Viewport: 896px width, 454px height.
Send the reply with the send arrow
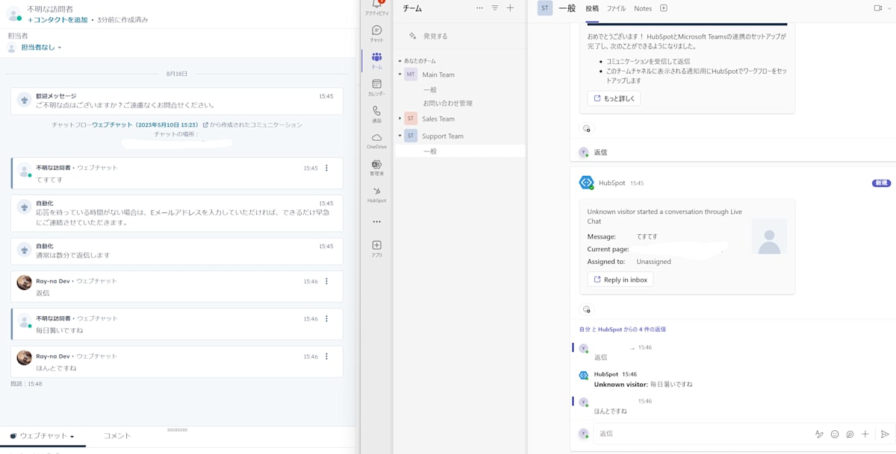tap(885, 434)
